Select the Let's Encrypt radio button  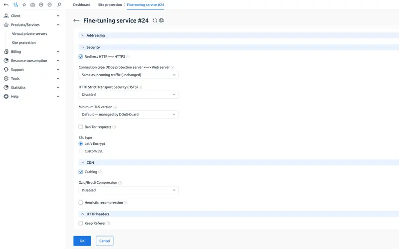click(81, 143)
